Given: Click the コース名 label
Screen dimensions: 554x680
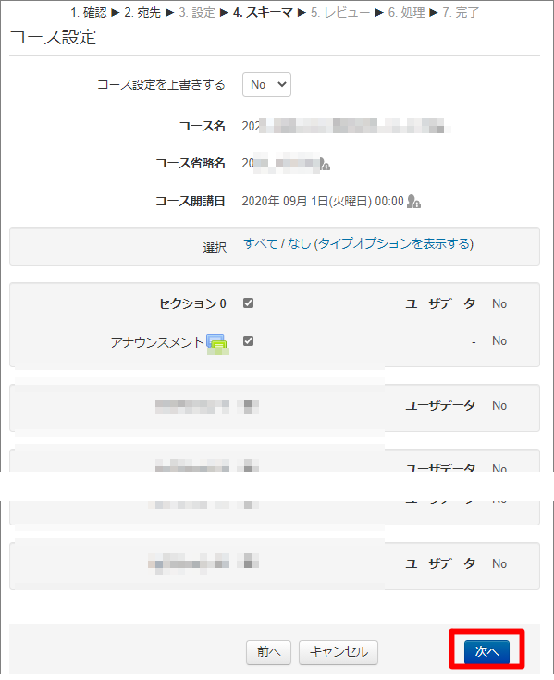Looking at the screenshot, I should click(202, 126).
